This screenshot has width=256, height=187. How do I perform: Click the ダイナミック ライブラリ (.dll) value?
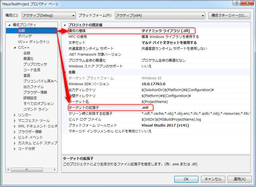pyautogui.click(x=166, y=31)
